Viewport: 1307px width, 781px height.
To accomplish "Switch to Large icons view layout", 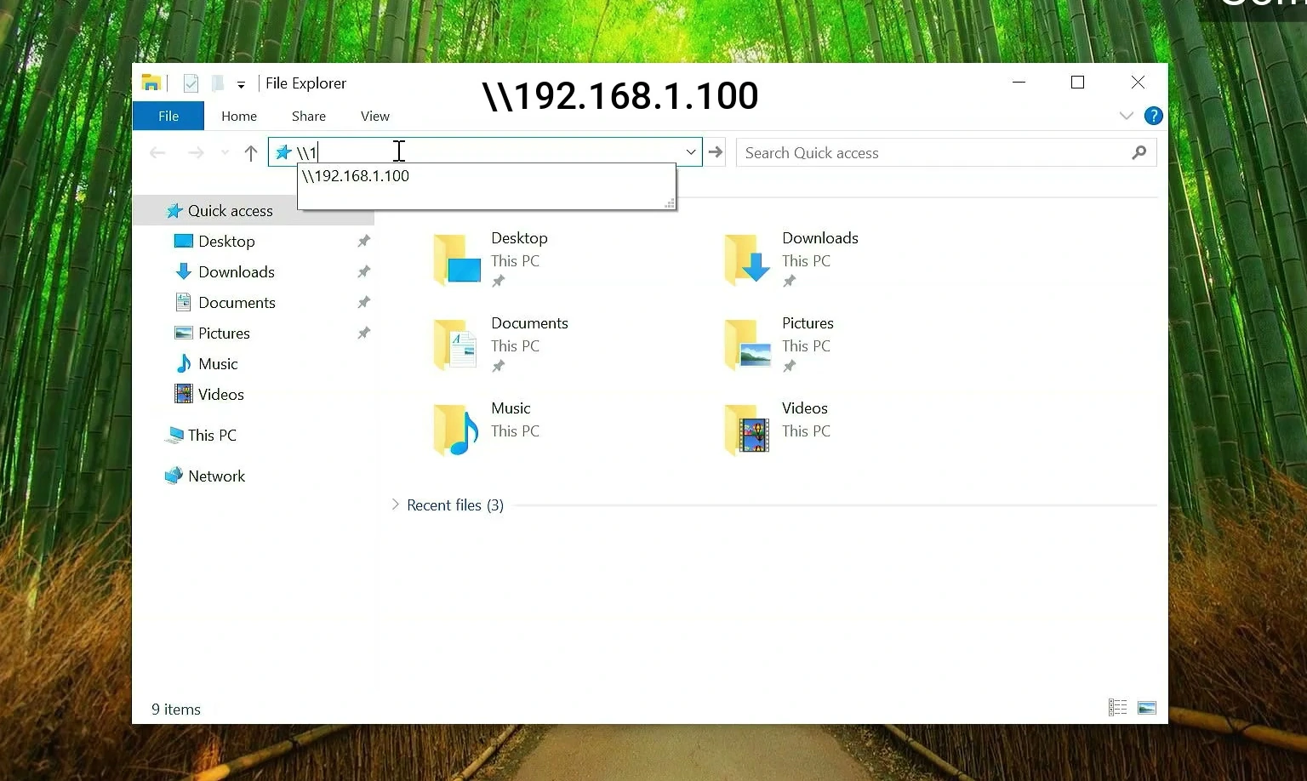I will point(1147,708).
